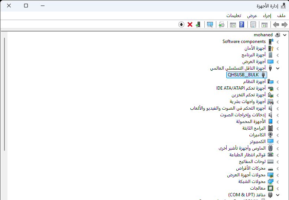Select the محولات الشبكة label
This screenshot has width=289, height=200.
tap(252, 181)
